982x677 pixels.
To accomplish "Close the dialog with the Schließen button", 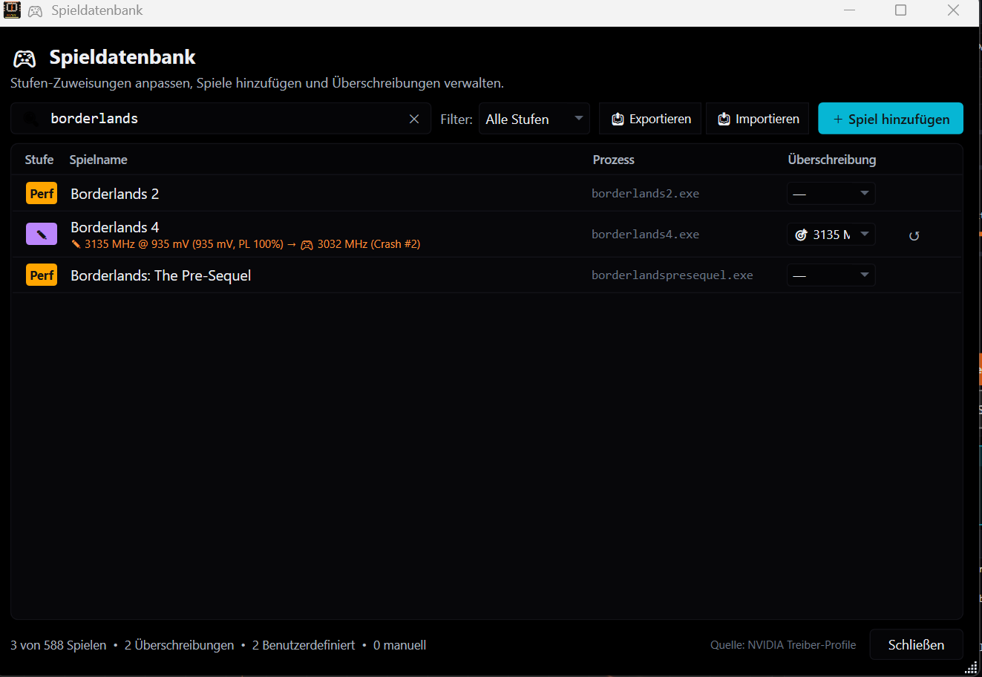I will 916,644.
